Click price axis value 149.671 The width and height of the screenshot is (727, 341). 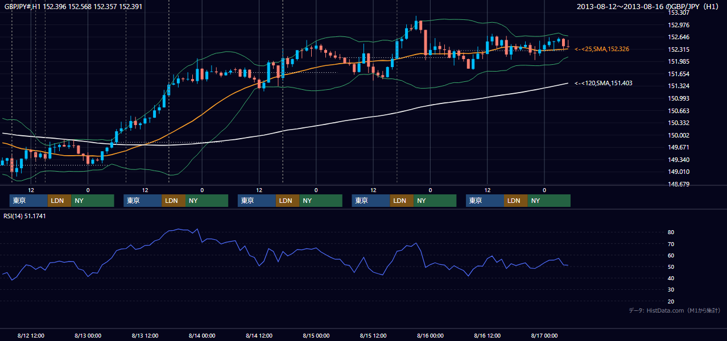coord(679,148)
